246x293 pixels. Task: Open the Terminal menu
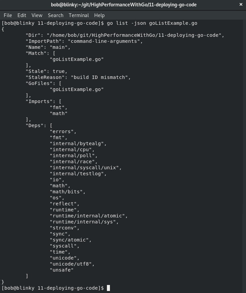coord(79,15)
